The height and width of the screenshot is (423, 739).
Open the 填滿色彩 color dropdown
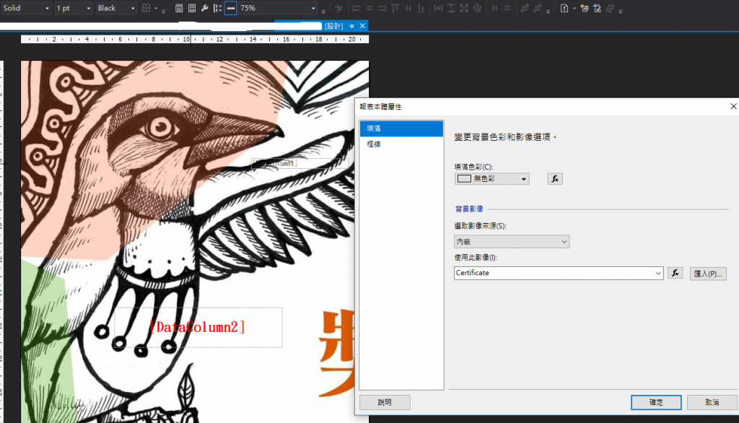click(491, 179)
